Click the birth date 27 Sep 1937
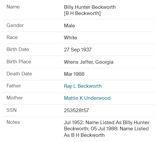Screen dimensions: 157x142 click(x=78, y=50)
